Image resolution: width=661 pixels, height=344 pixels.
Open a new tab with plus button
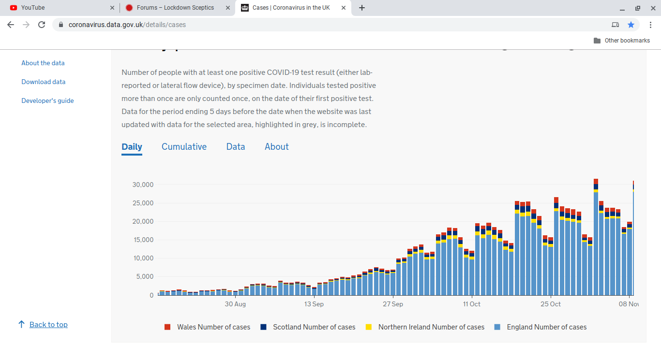[x=362, y=8]
